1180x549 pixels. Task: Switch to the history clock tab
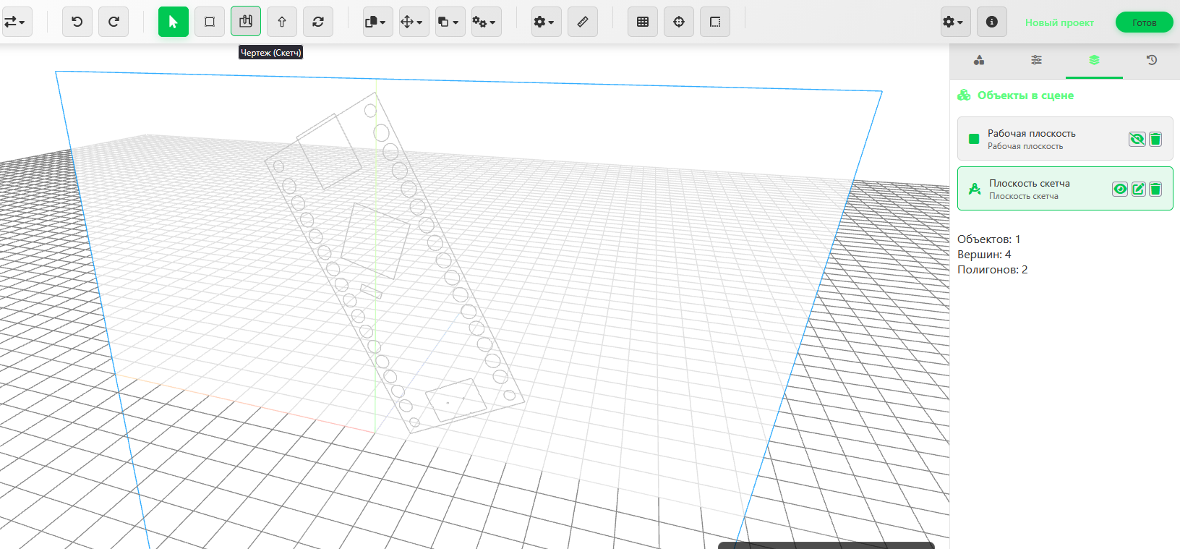1152,60
